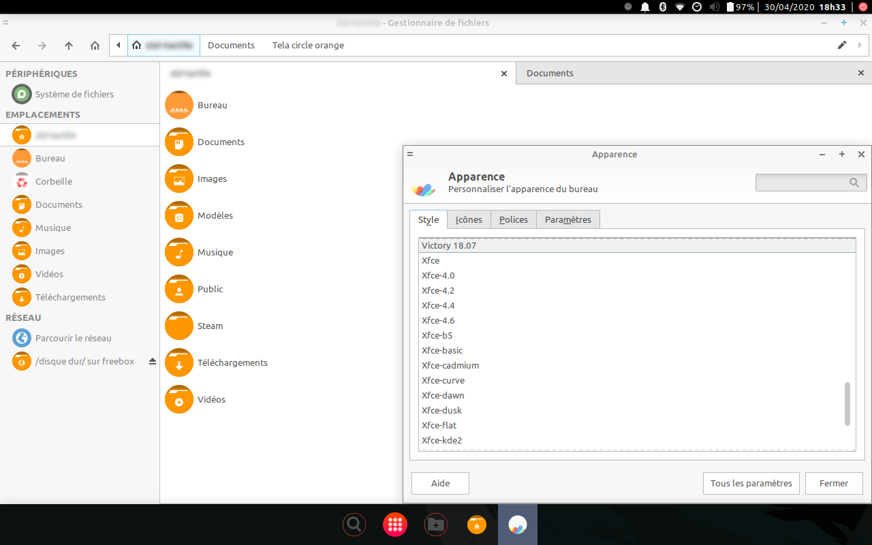This screenshot has height=545, width=872.
Task: Select the Xfce-4.2 theme
Action: pyautogui.click(x=637, y=290)
